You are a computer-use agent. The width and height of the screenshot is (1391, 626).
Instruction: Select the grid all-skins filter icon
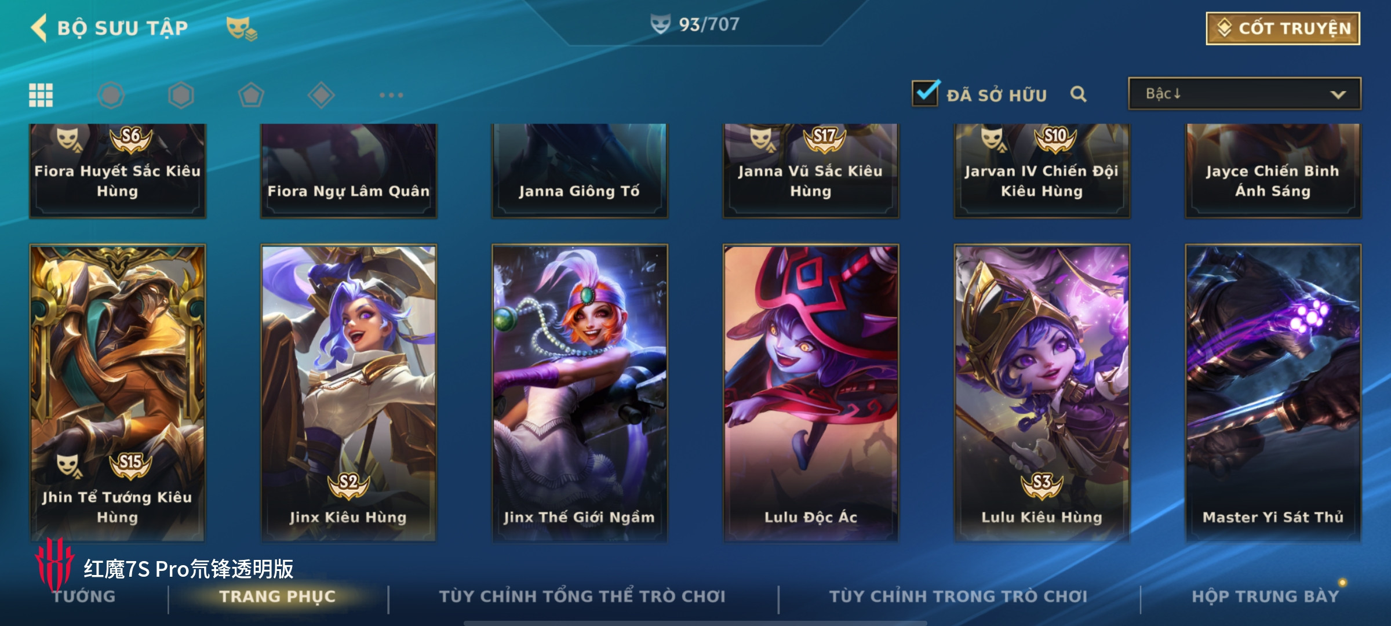tap(41, 95)
